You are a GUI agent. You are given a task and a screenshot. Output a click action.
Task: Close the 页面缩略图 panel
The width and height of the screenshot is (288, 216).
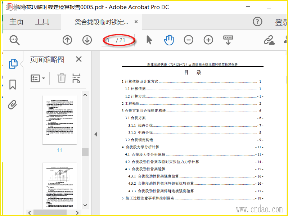(x=79, y=59)
